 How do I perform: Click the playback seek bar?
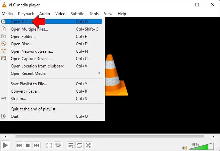point(110,137)
